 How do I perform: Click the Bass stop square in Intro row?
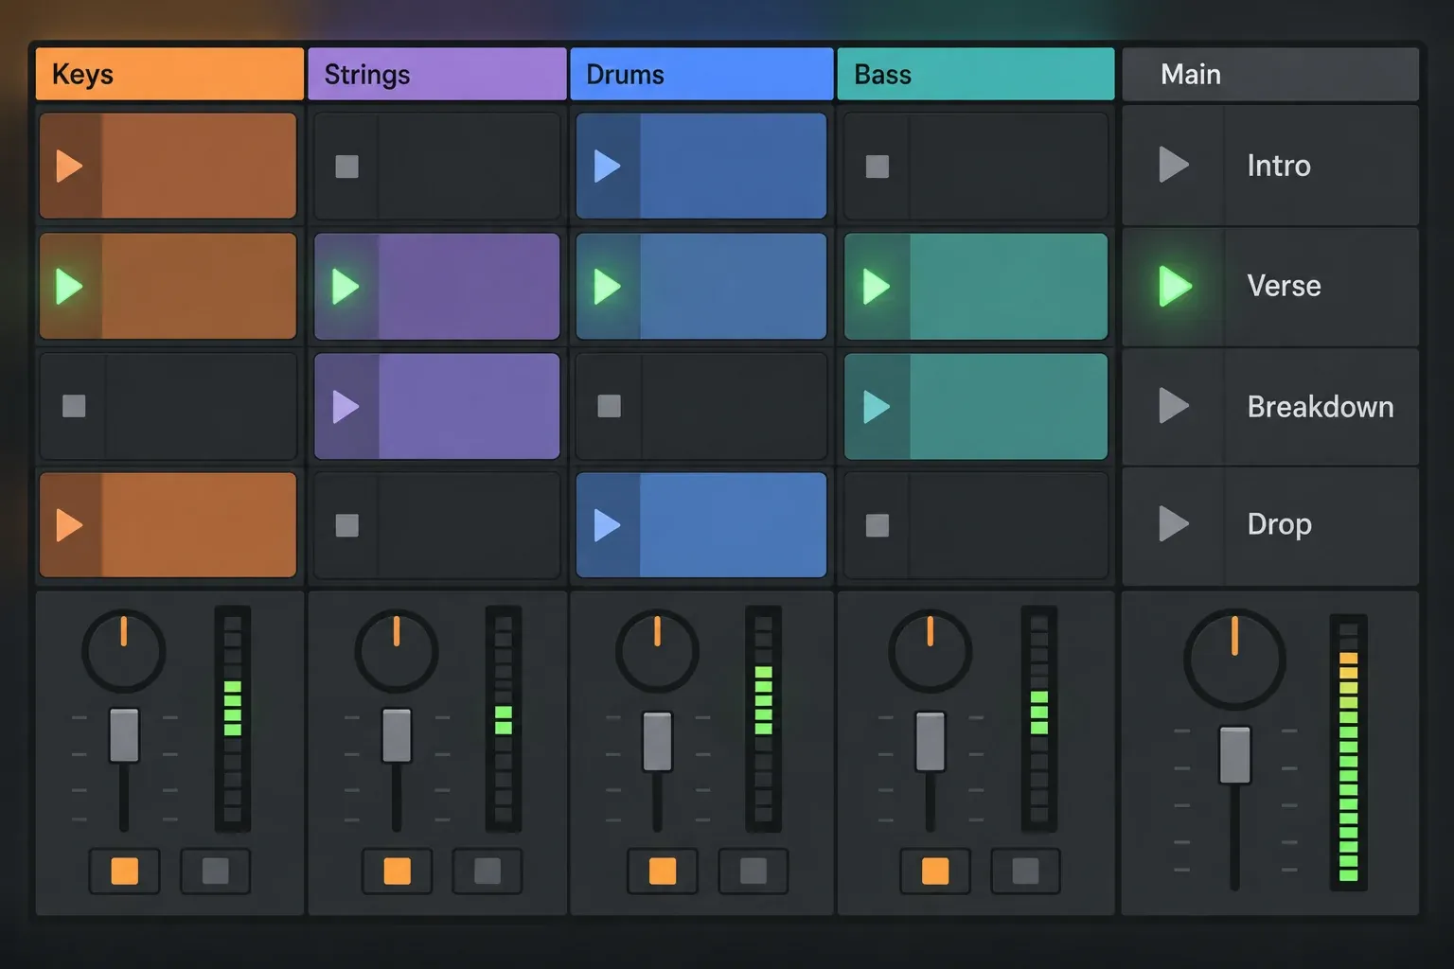tap(878, 167)
